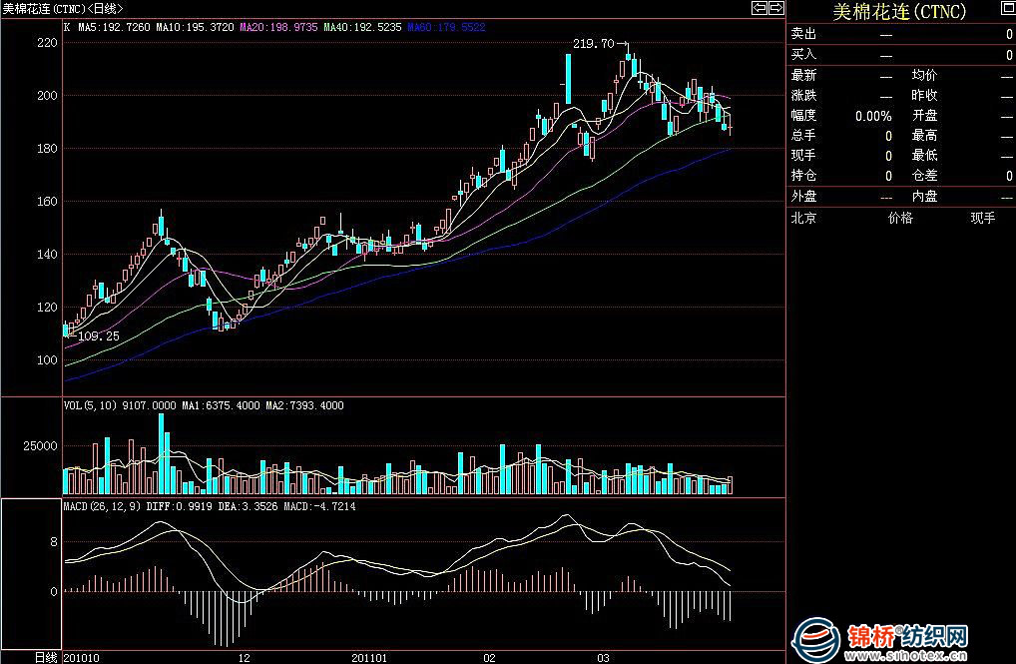Select the MA60 blue indicator label
Screen dimensions: 1016x664
coord(445,28)
